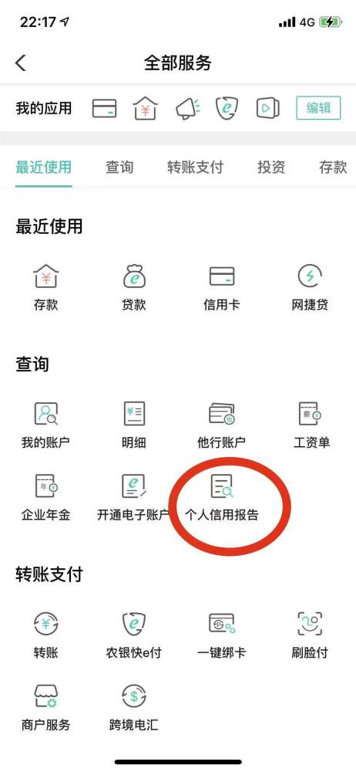Image resolution: width=356 pixels, height=772 pixels.
Task: Tap the 转账 transfer icon
Action: [45, 624]
